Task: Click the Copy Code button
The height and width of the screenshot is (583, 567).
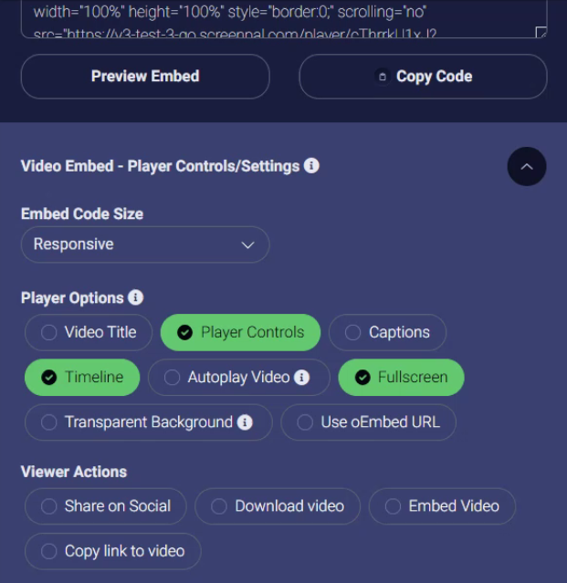Action: click(x=423, y=77)
